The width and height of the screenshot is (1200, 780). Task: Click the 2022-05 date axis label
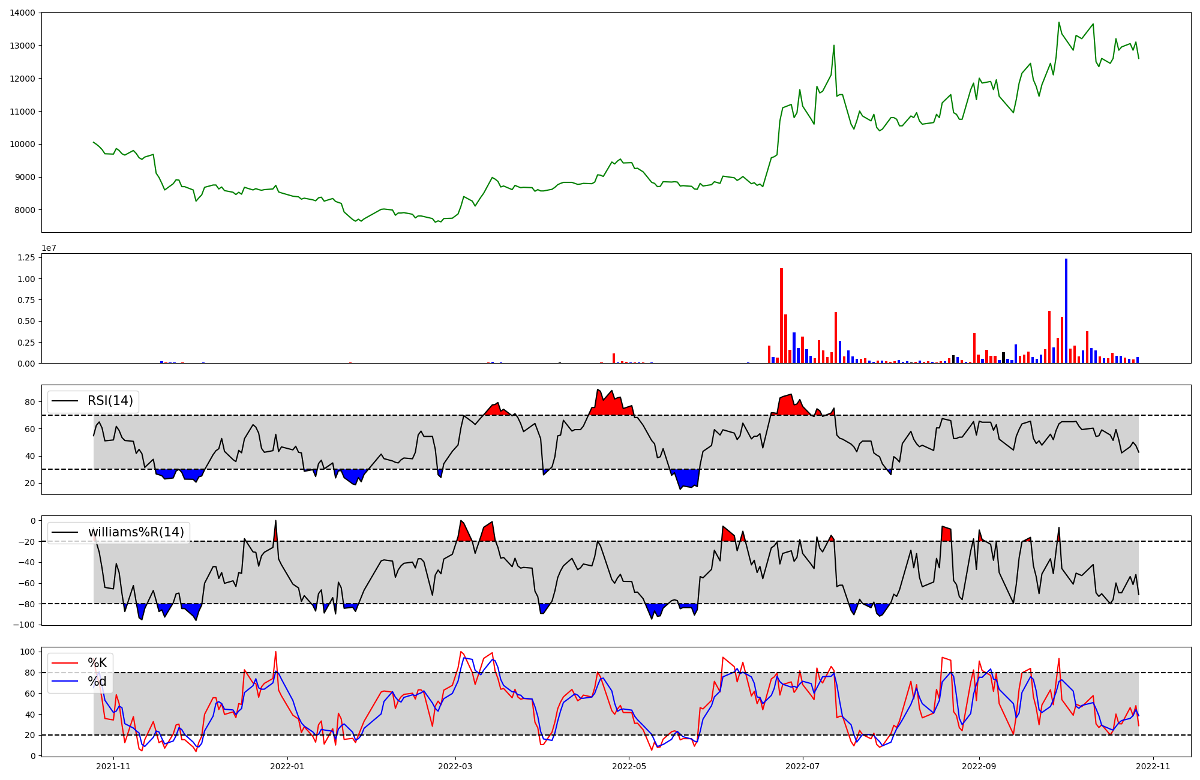click(629, 766)
